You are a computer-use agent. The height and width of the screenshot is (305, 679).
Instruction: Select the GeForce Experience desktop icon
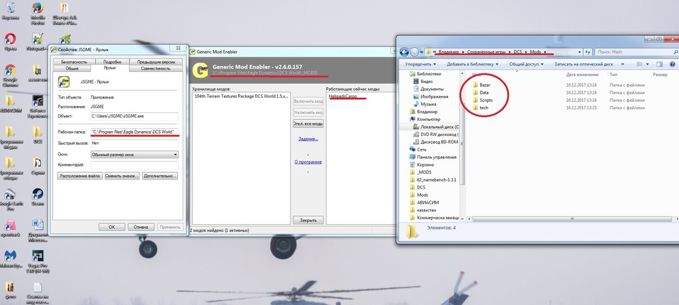click(x=37, y=107)
